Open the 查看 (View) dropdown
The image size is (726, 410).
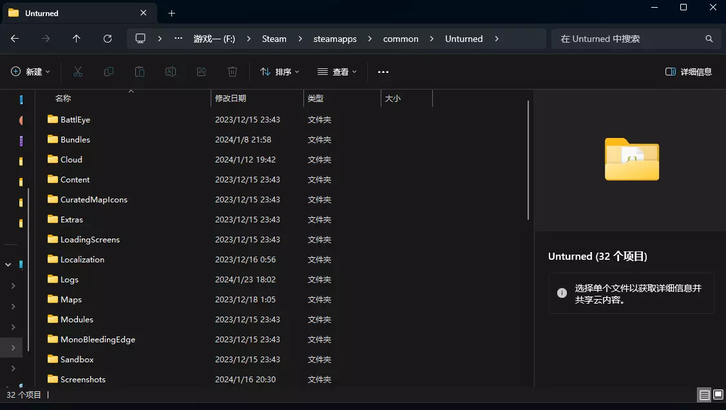click(337, 72)
